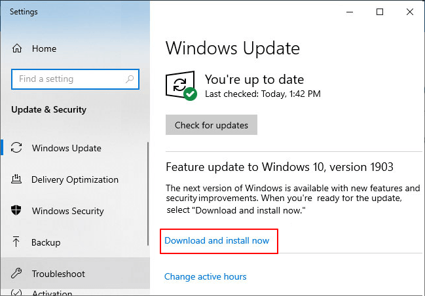Open the Troubleshoot page
This screenshot has height=296, width=425.
coord(58,274)
